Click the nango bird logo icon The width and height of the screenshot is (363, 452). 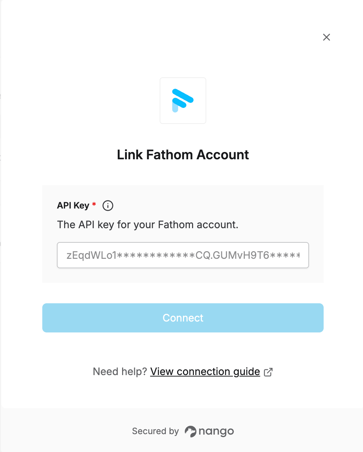pyautogui.click(x=190, y=431)
